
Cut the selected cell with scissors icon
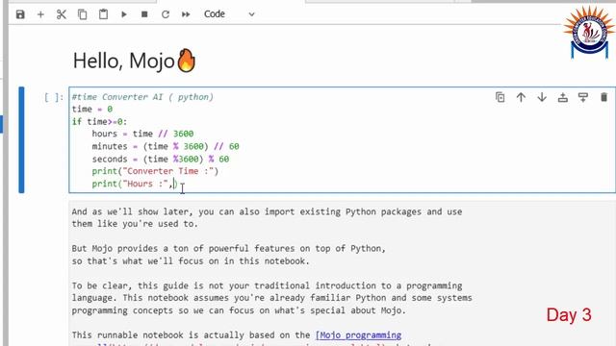[x=62, y=14]
